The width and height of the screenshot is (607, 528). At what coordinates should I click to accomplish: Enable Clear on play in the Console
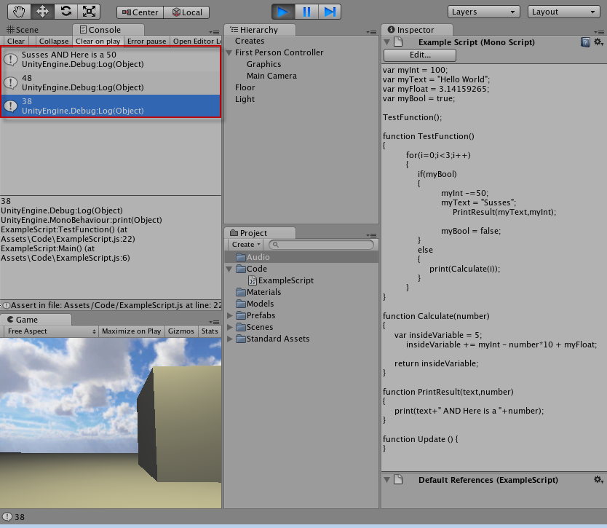pyautogui.click(x=98, y=42)
